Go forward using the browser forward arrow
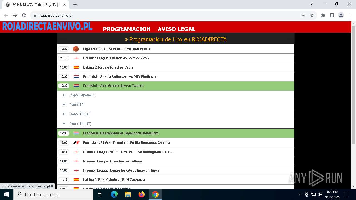356x200 pixels. [15, 15]
